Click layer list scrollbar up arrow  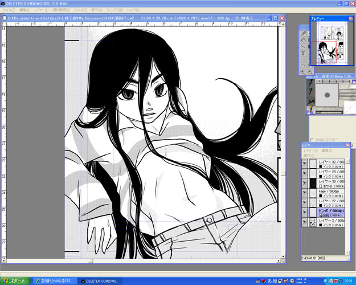point(347,161)
